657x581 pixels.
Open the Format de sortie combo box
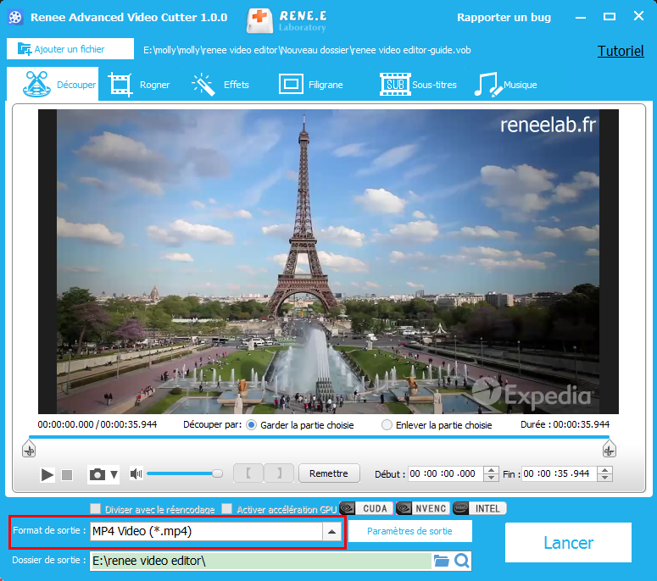[x=216, y=531]
